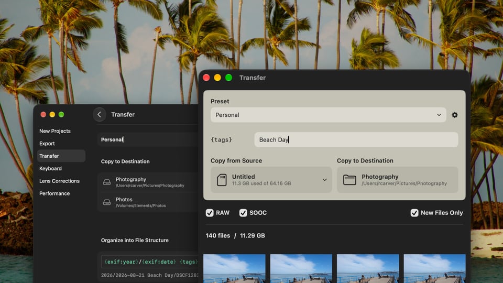This screenshot has width=503, height=283.
Task: Open Keyboard settings in sidebar
Action: [x=50, y=168]
